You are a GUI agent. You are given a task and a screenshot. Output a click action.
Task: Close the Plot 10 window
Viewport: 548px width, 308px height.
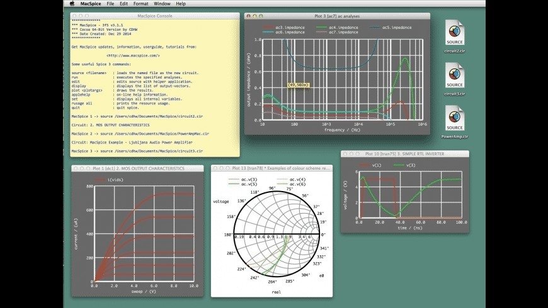[x=345, y=153]
